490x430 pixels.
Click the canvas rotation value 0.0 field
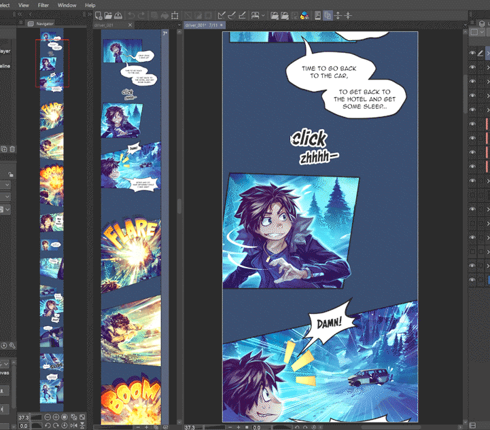[x=257, y=427]
